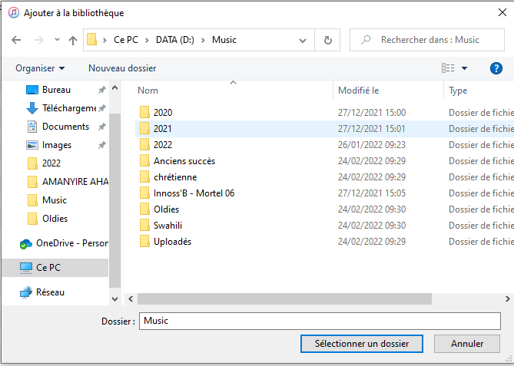514x366 pixels.
Task: Select the Anciens succès folder
Action: click(x=184, y=161)
